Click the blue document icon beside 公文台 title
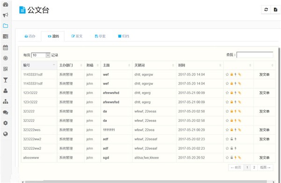 (x=22, y=10)
